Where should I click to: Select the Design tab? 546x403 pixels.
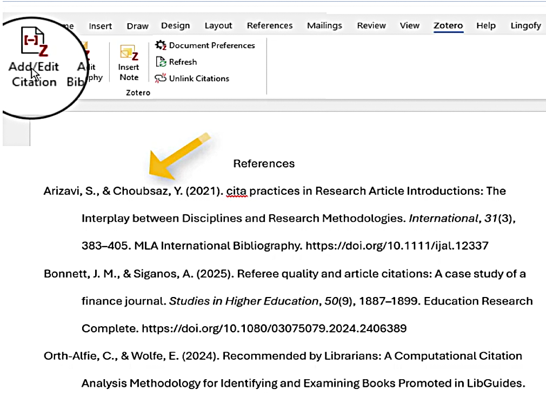[175, 25]
